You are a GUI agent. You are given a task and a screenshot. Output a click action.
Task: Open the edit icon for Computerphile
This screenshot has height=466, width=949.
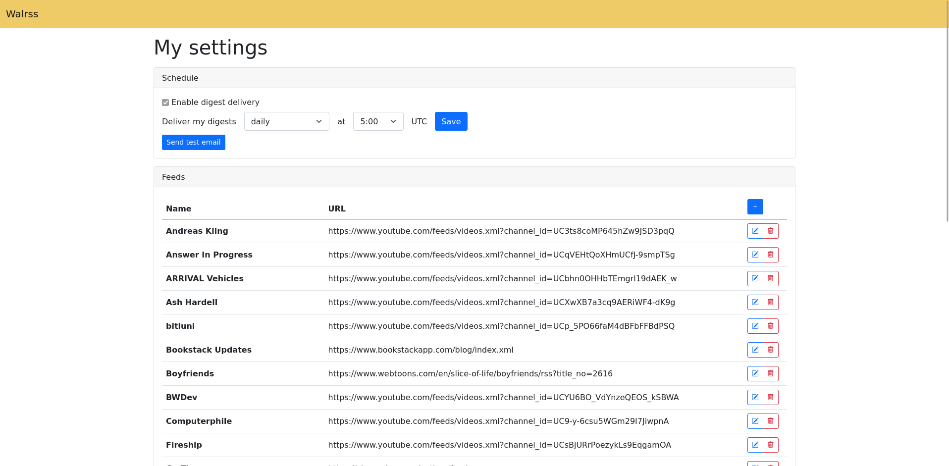click(x=755, y=421)
